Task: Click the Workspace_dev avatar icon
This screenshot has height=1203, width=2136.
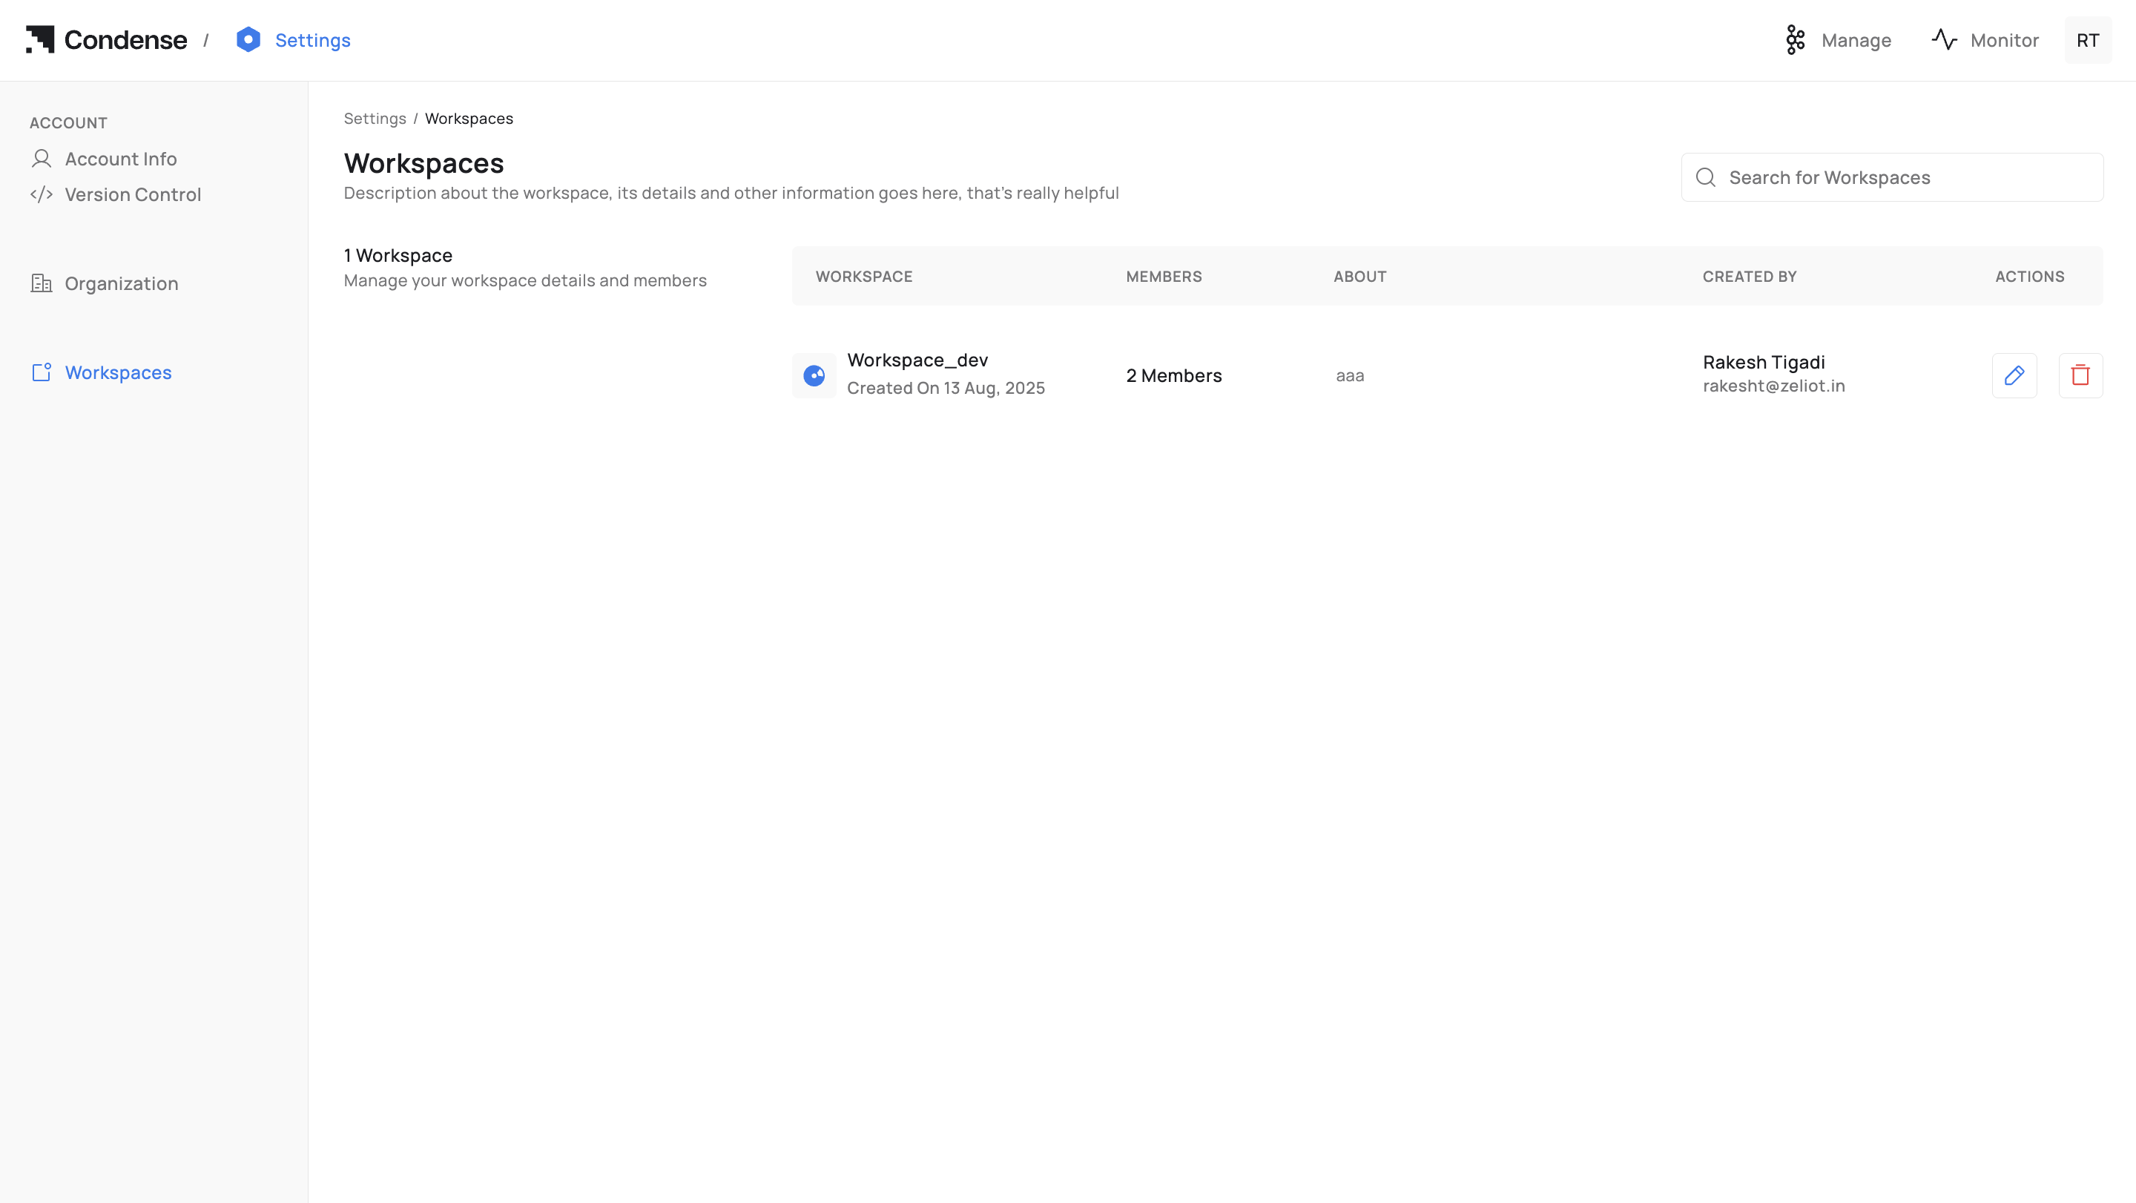Action: pyautogui.click(x=814, y=375)
